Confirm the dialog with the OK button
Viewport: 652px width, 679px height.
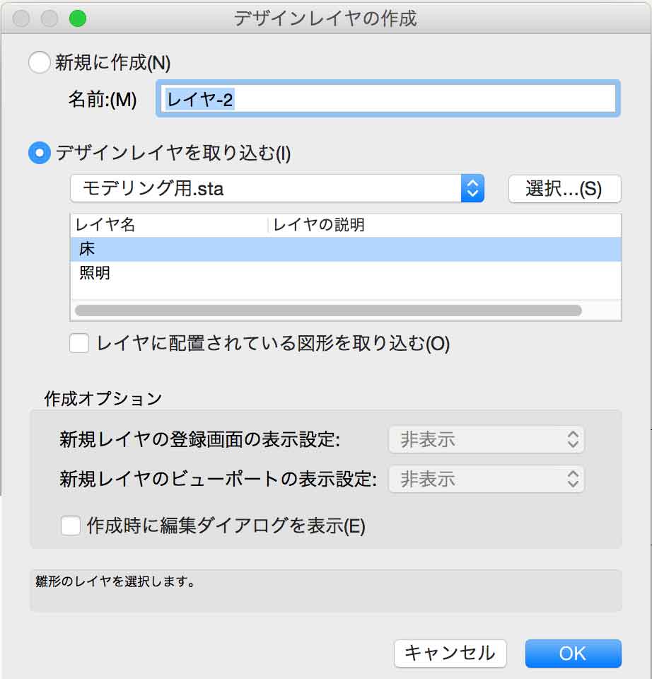[573, 653]
